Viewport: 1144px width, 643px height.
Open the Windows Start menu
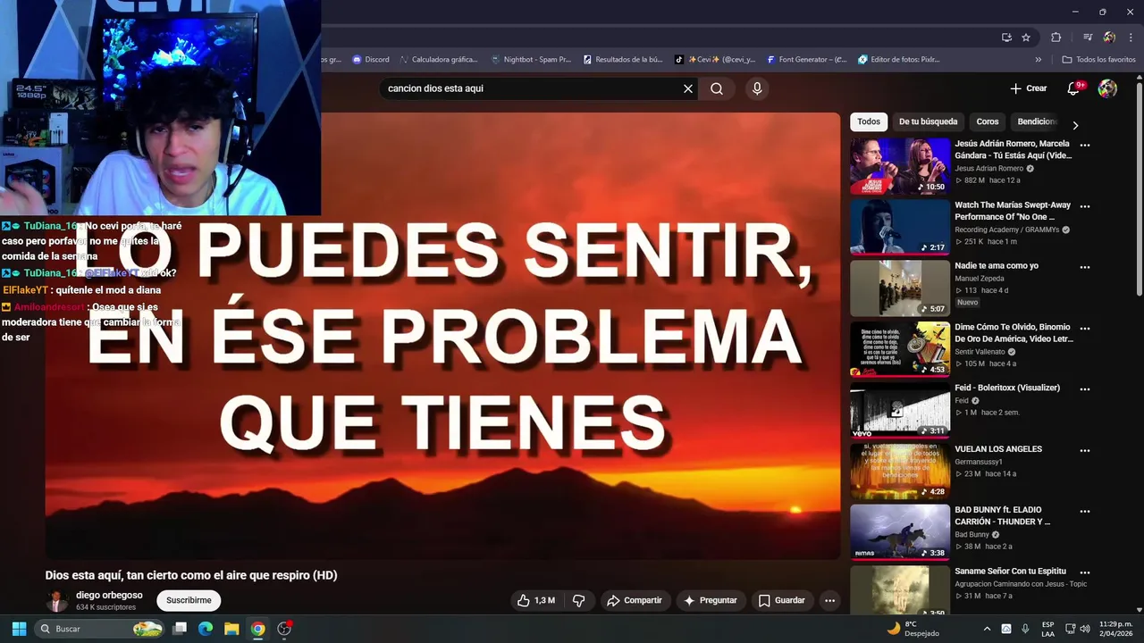tap(19, 629)
